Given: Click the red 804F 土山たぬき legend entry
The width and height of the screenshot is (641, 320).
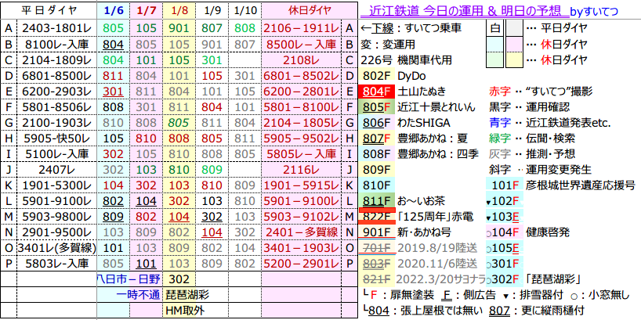Looking at the screenshot, I should pos(402,92).
